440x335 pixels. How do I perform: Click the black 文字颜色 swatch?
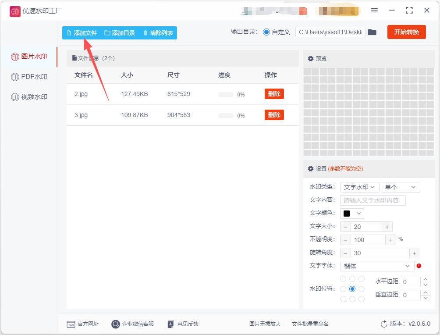tap(347, 214)
